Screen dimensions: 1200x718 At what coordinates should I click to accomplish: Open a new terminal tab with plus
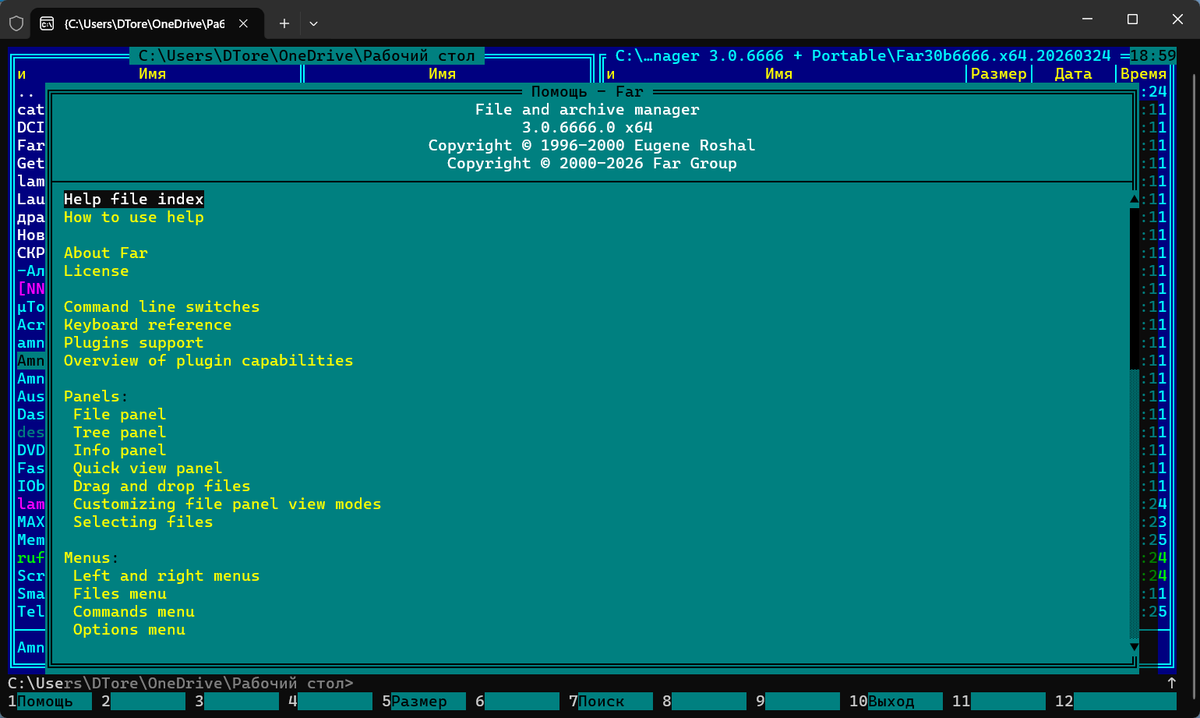[x=284, y=23]
